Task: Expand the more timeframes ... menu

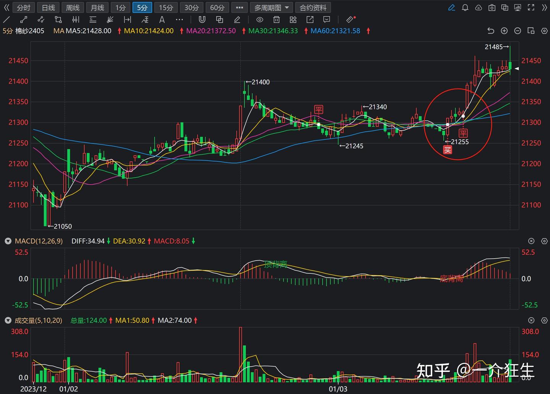Action: coord(239,7)
